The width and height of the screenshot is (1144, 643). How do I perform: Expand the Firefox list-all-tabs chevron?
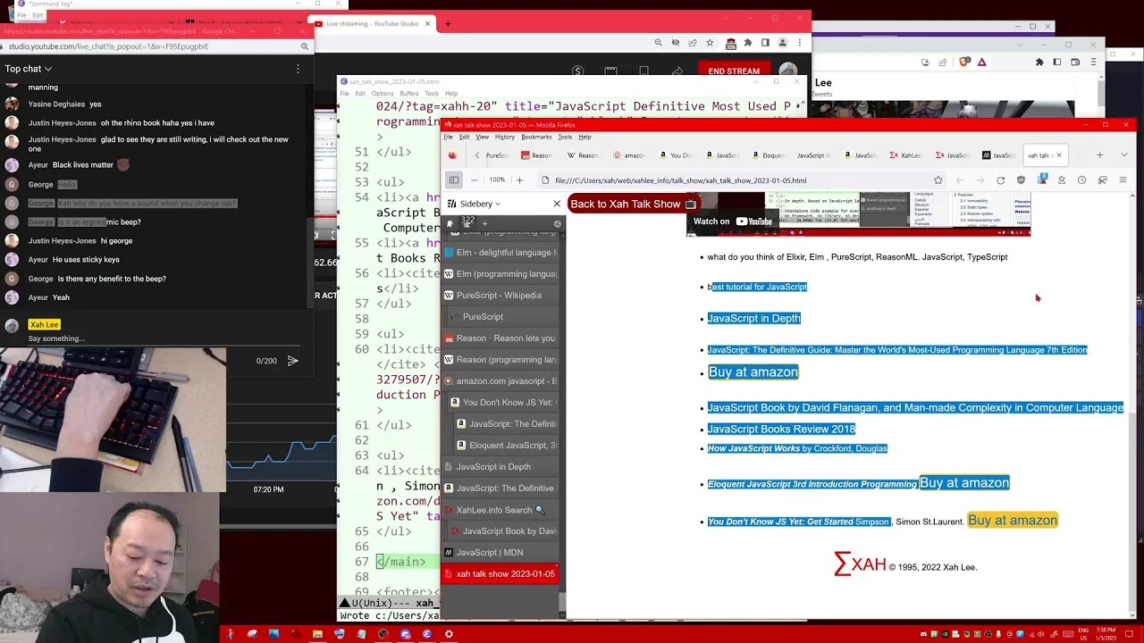coord(1123,155)
